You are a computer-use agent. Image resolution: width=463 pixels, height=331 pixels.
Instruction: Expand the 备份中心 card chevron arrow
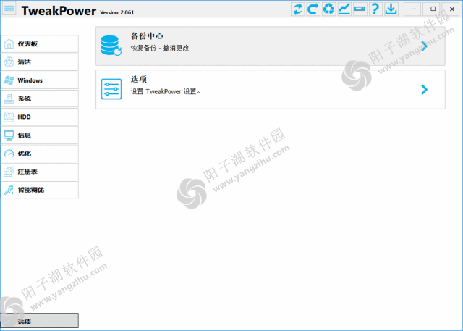(424, 46)
